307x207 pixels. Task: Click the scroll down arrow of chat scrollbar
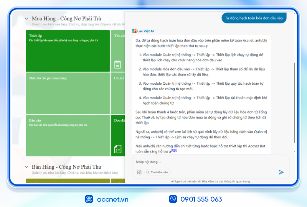pos(294,152)
